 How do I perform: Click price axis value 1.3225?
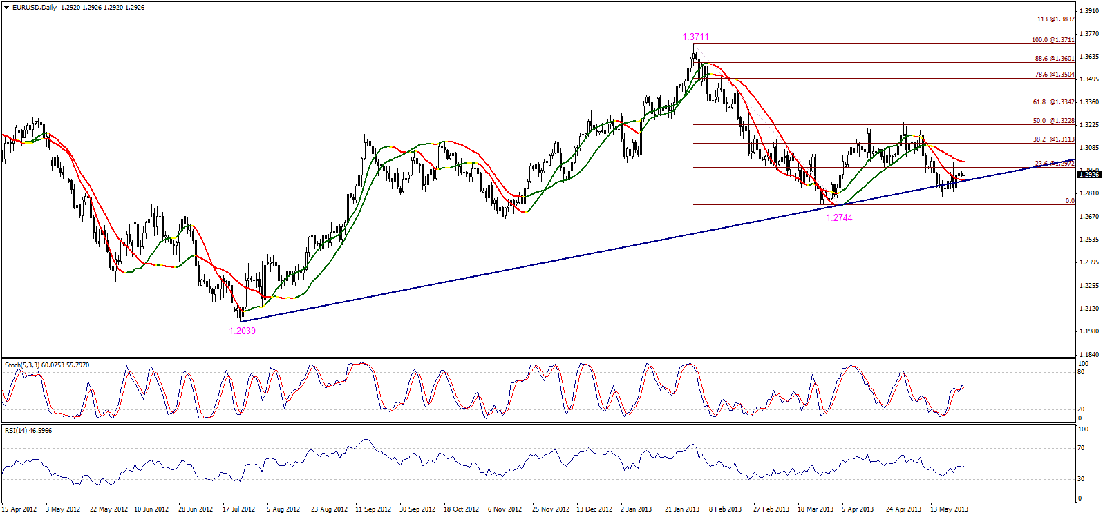(x=1089, y=125)
